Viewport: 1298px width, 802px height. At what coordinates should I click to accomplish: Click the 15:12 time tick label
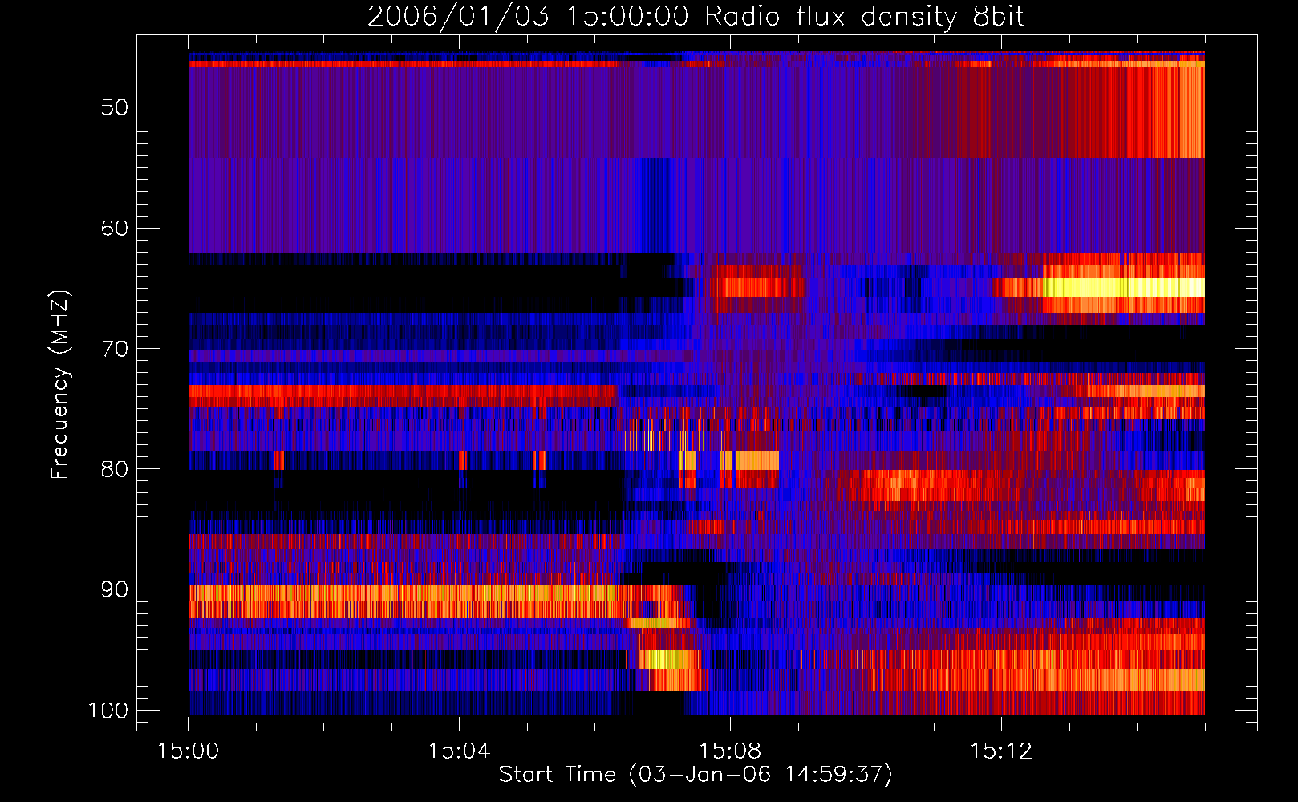point(1000,751)
